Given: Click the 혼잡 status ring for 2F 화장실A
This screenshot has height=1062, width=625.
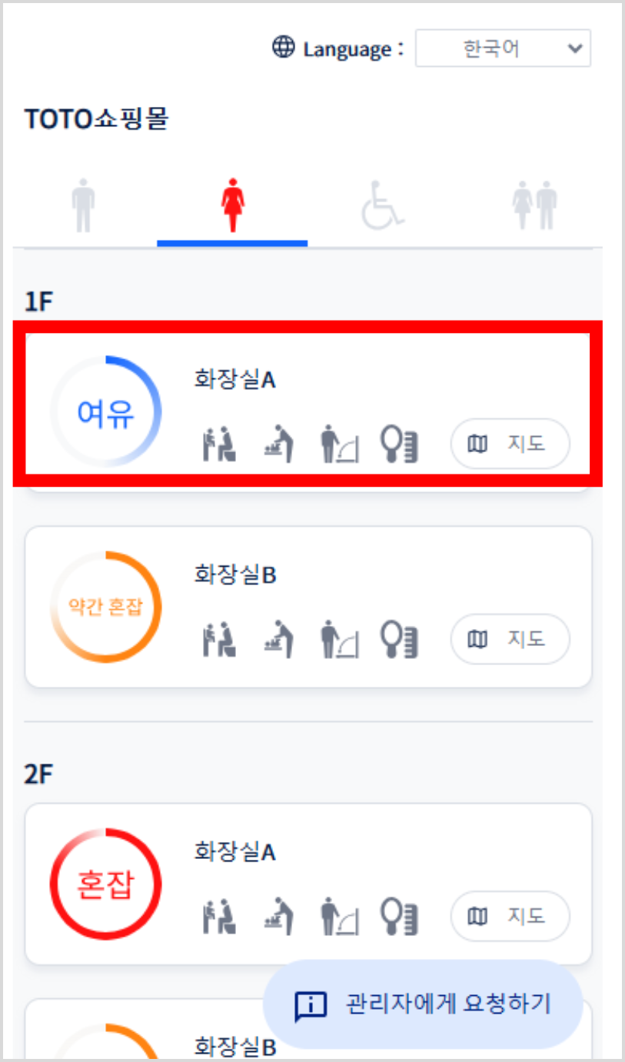Looking at the screenshot, I should click(x=106, y=885).
